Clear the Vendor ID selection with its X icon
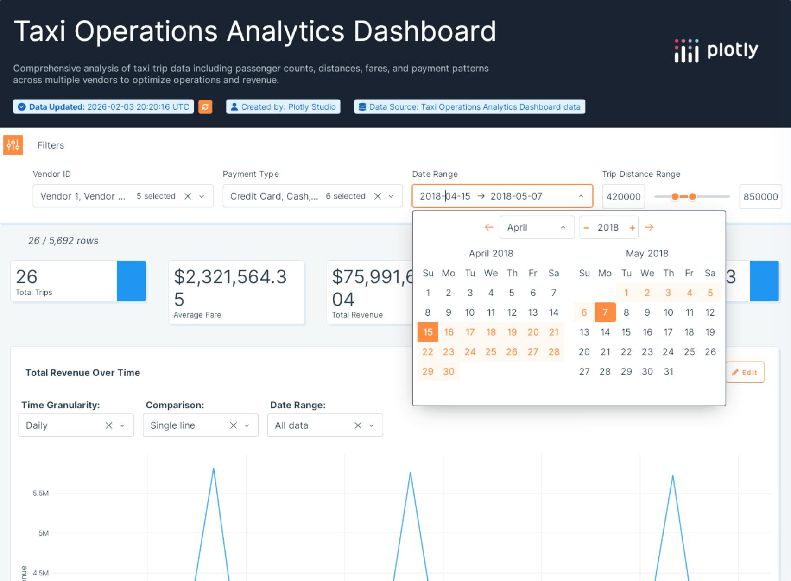 tap(187, 196)
